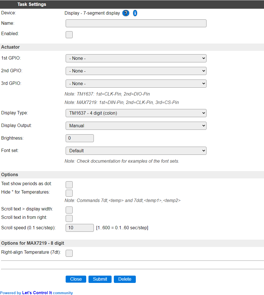Image resolution: width=264 pixels, height=295 pixels.
Task: Expand the Font set dropdown
Action: click(136, 151)
